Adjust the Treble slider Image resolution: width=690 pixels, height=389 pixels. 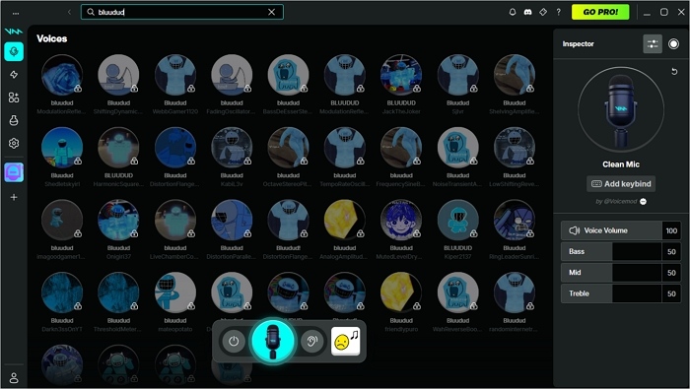(611, 293)
